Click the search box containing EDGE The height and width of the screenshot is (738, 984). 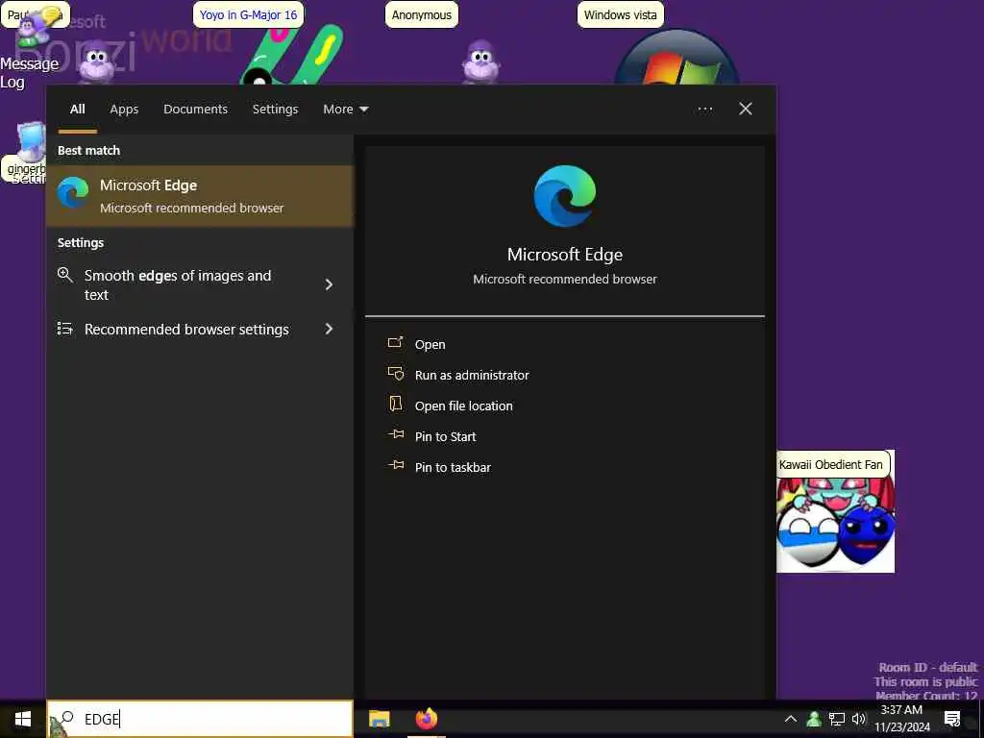[200, 719]
